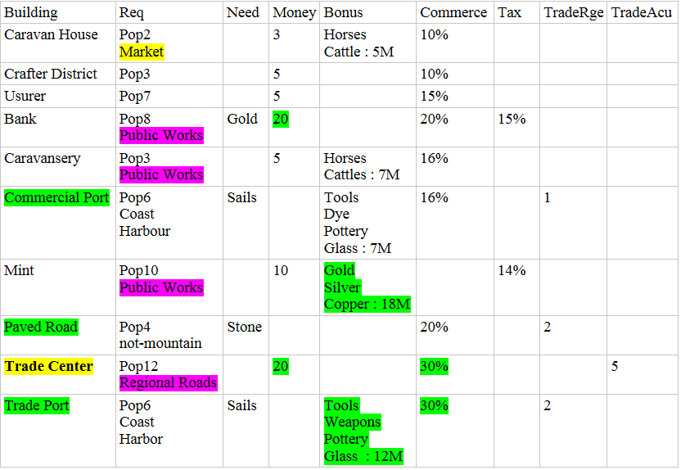681x470 pixels.
Task: Click the TradeRge header cell
Action: [573, 12]
